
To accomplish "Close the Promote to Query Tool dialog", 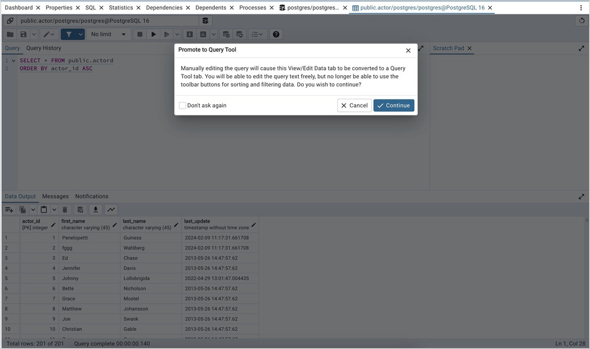I will [408, 50].
